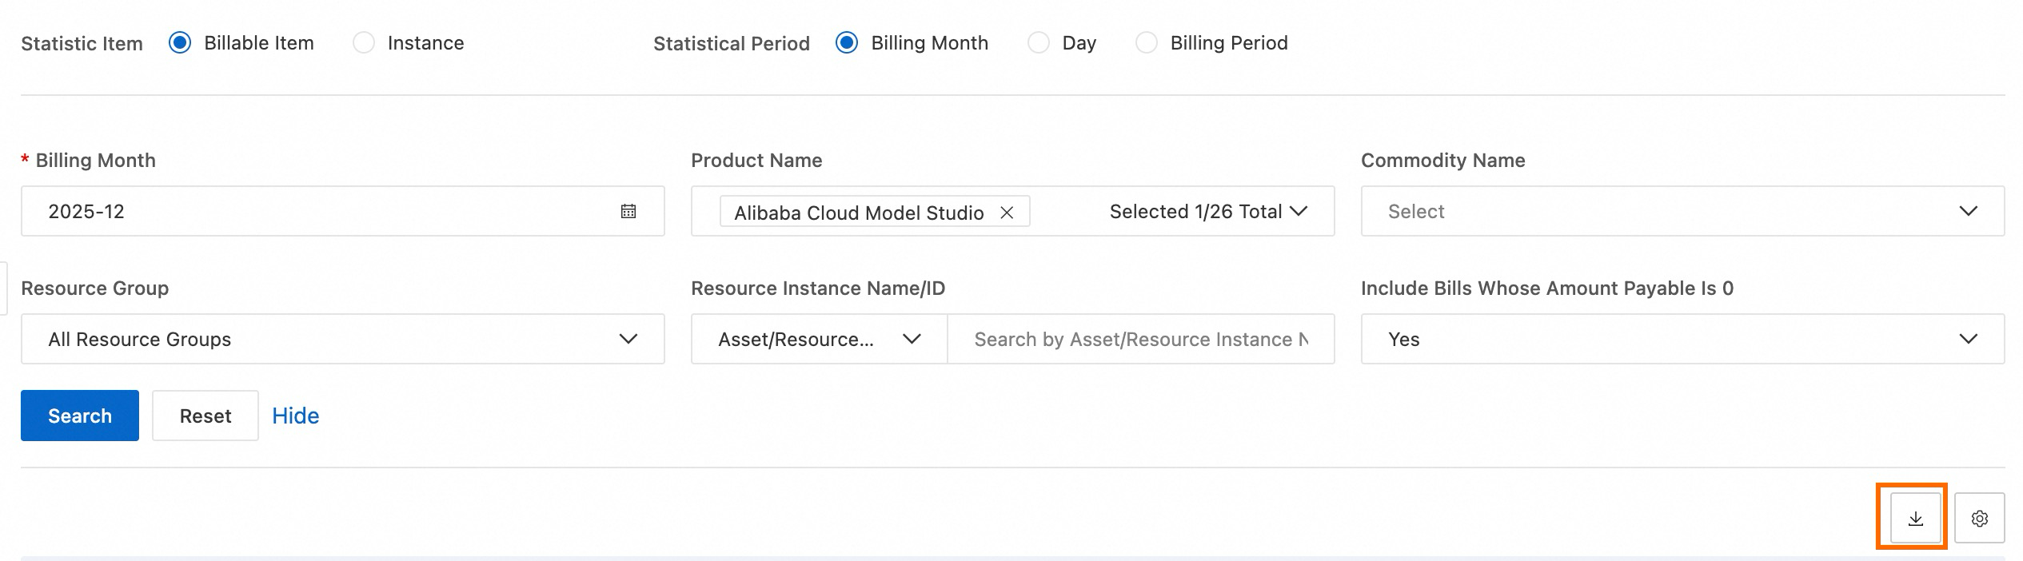Remove the Alibaba Cloud Model Studio tag

(x=1007, y=213)
